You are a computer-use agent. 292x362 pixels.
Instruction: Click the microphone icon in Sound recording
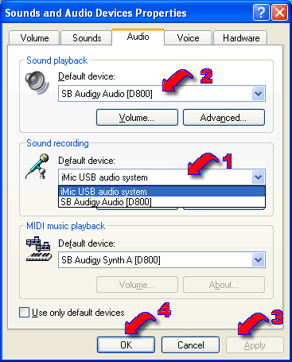(x=37, y=166)
